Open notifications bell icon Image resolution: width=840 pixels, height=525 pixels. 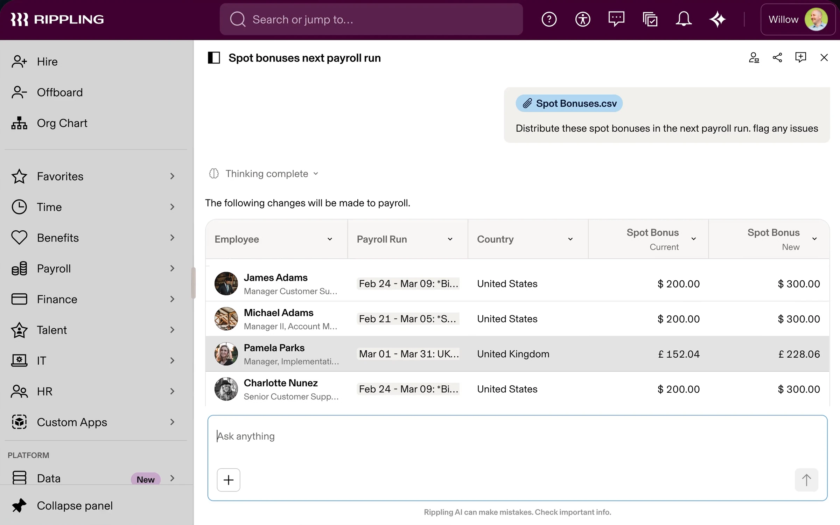click(x=683, y=19)
